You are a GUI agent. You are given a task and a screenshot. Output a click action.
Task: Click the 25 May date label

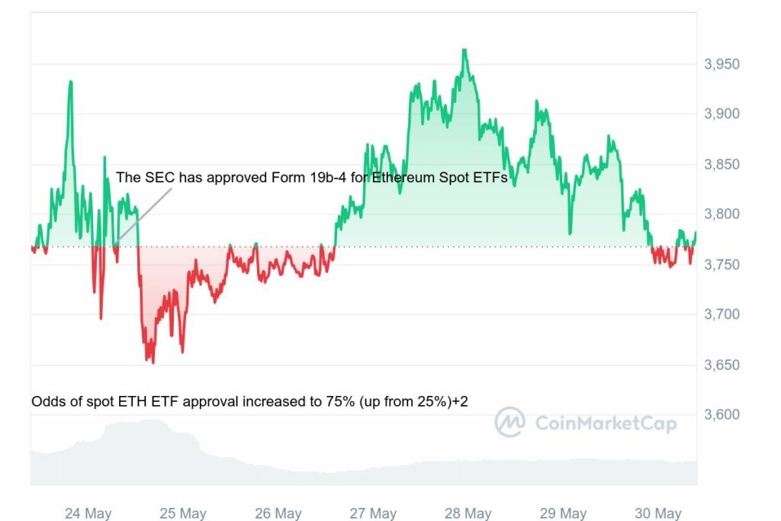(183, 513)
